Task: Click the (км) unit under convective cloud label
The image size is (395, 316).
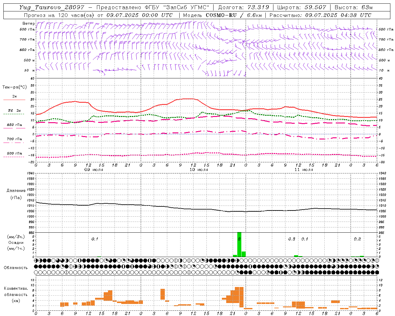Action: (16, 301)
